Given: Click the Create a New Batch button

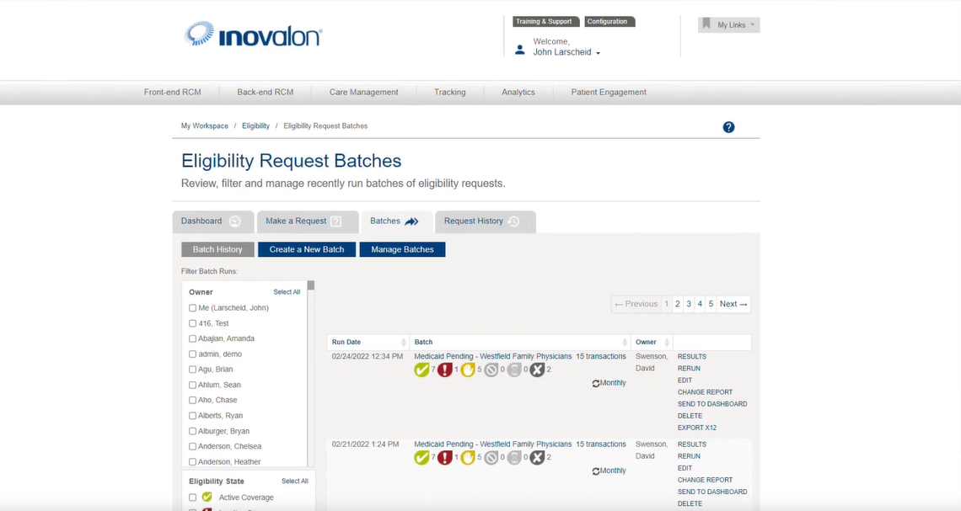Looking at the screenshot, I should 307,249.
